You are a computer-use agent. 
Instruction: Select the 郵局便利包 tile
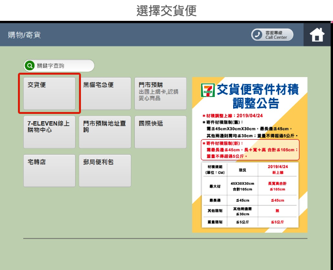click(x=105, y=171)
